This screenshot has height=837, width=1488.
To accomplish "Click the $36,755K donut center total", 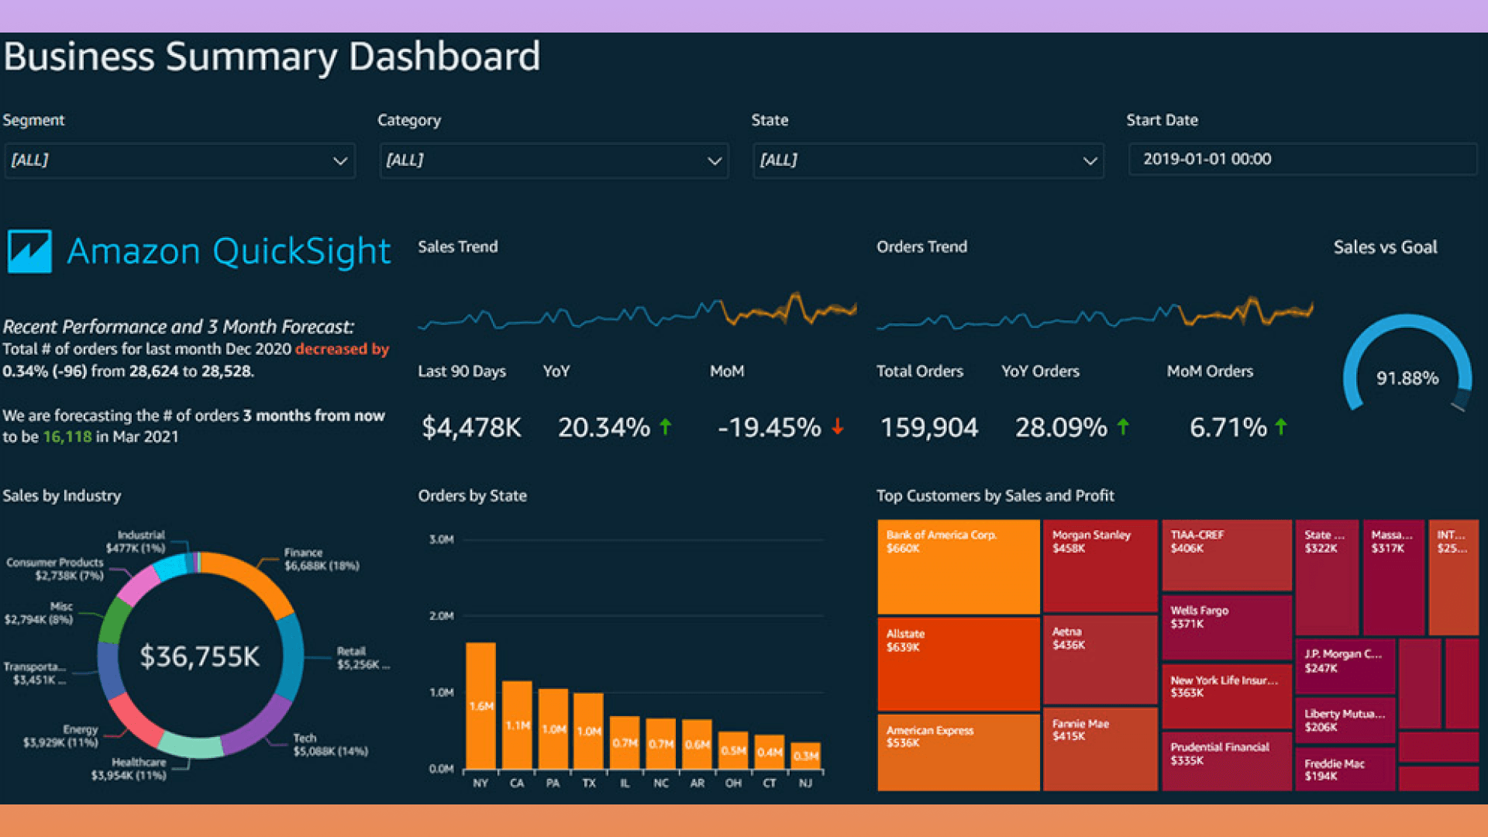I will click(x=200, y=656).
